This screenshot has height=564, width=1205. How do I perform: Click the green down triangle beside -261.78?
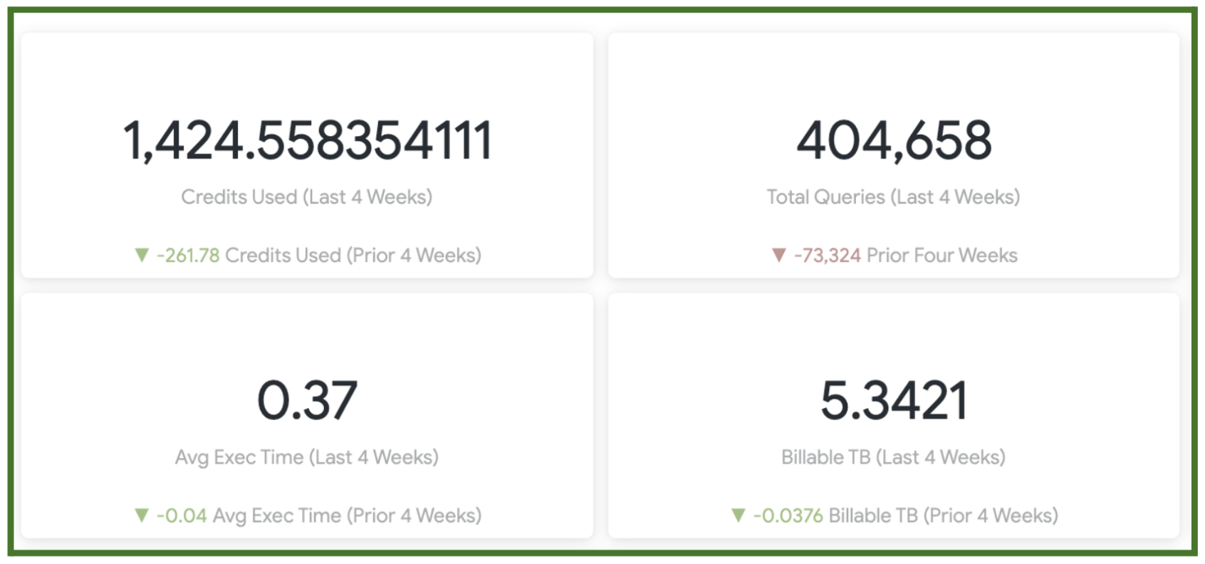click(x=142, y=255)
